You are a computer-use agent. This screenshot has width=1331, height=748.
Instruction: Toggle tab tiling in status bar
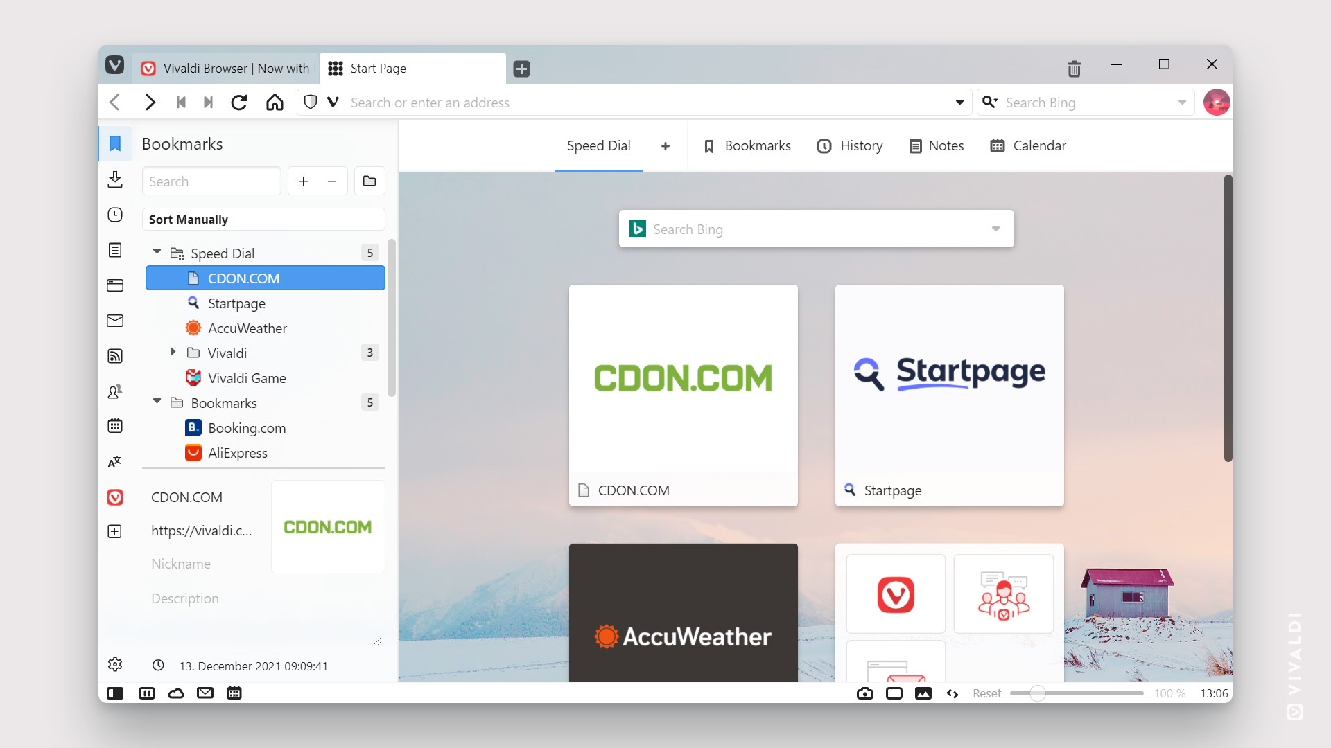tap(147, 693)
